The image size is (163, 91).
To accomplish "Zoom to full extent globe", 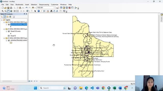I will pos(11,11).
